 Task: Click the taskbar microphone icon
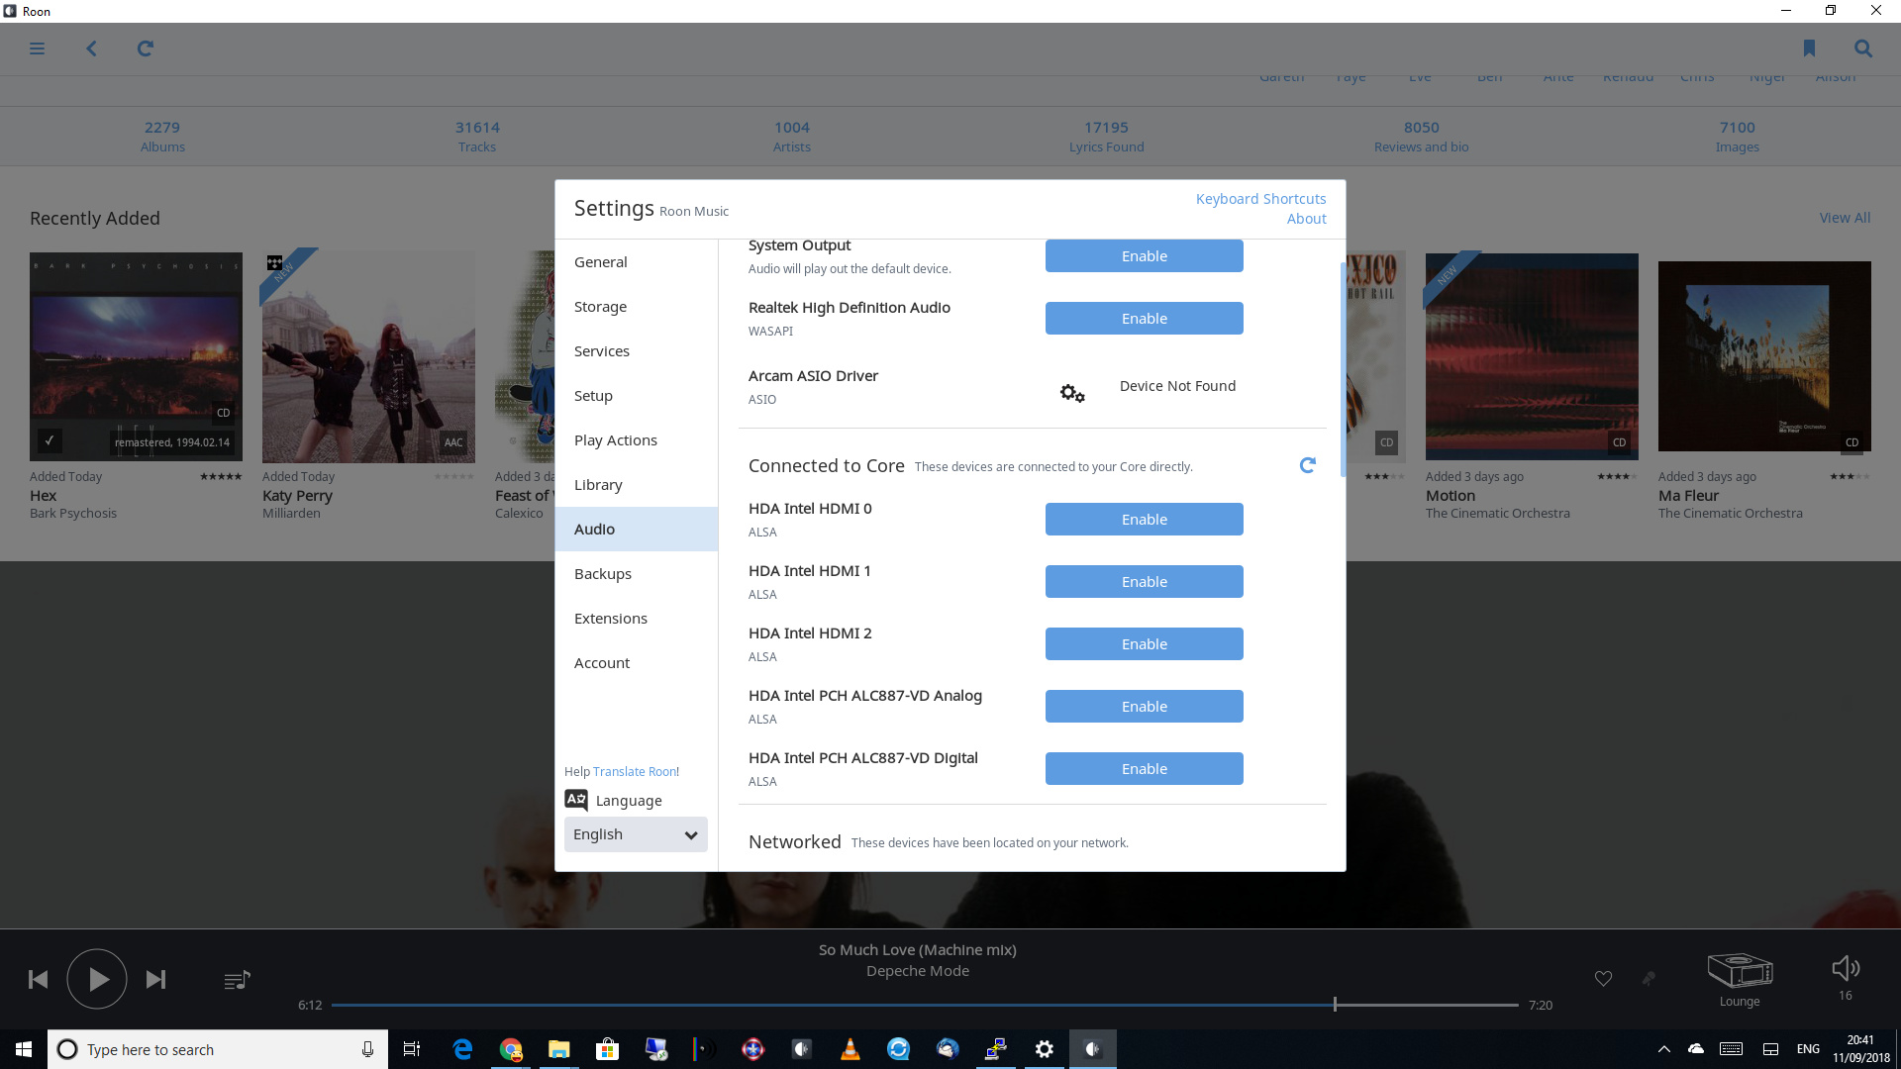point(367,1049)
